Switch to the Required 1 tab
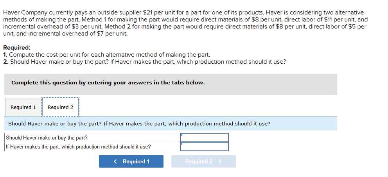This screenshot has height=177, width=388. click(x=23, y=107)
